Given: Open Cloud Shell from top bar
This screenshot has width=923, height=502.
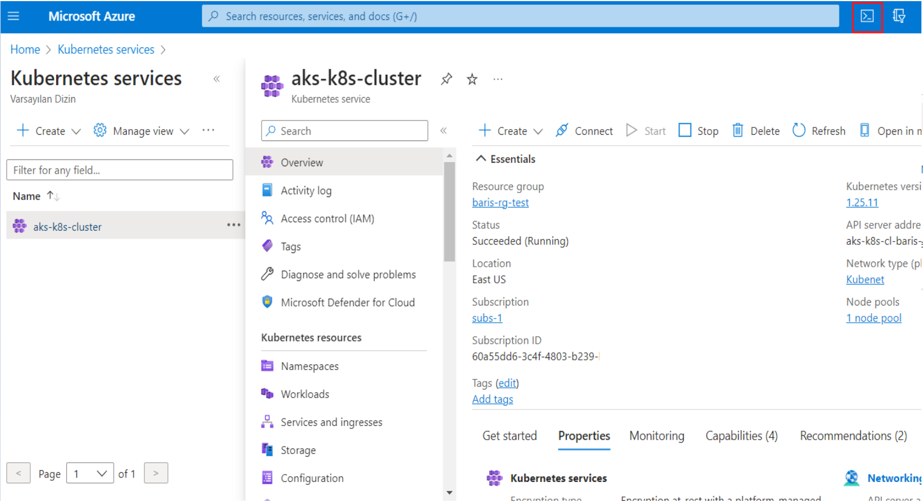Looking at the screenshot, I should point(866,17).
